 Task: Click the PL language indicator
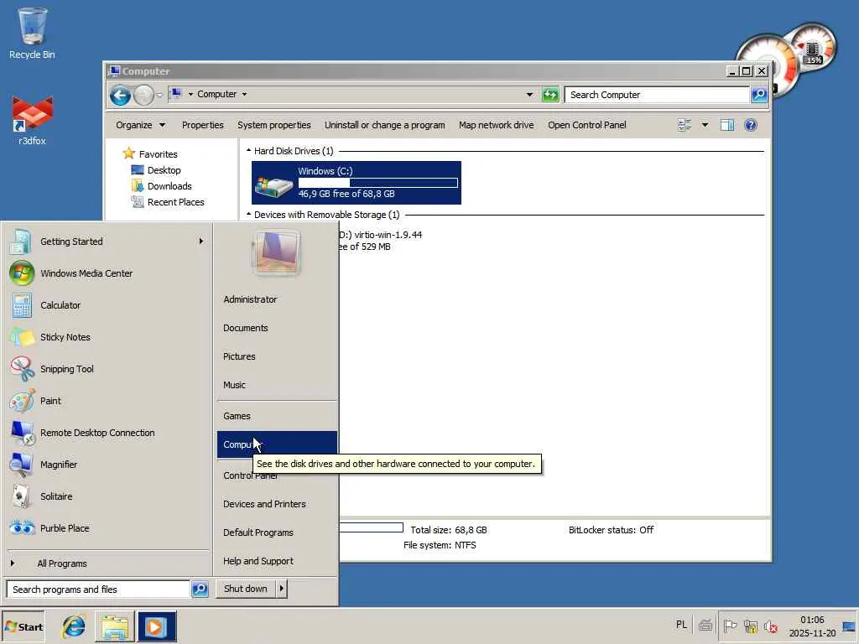[681, 625]
